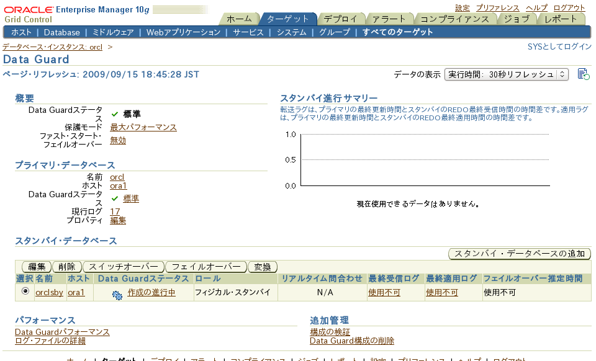Select the ミドルウェア subtab
The height and width of the screenshot is (361, 596).
[x=113, y=32]
